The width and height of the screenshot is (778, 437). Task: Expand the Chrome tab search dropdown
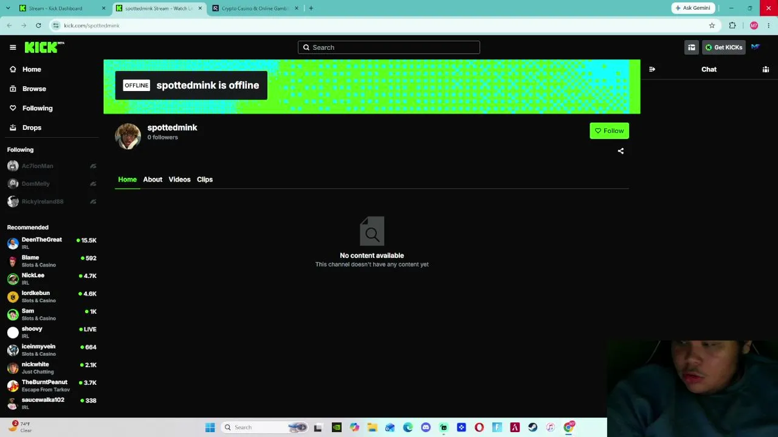coord(8,8)
